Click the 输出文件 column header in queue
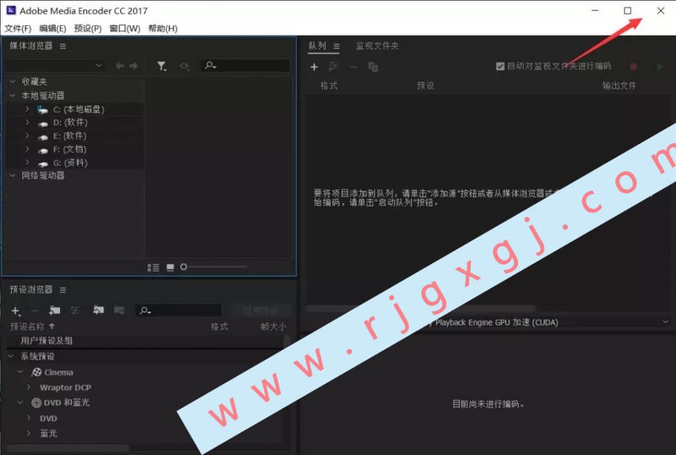The width and height of the screenshot is (676, 455). [x=619, y=85]
